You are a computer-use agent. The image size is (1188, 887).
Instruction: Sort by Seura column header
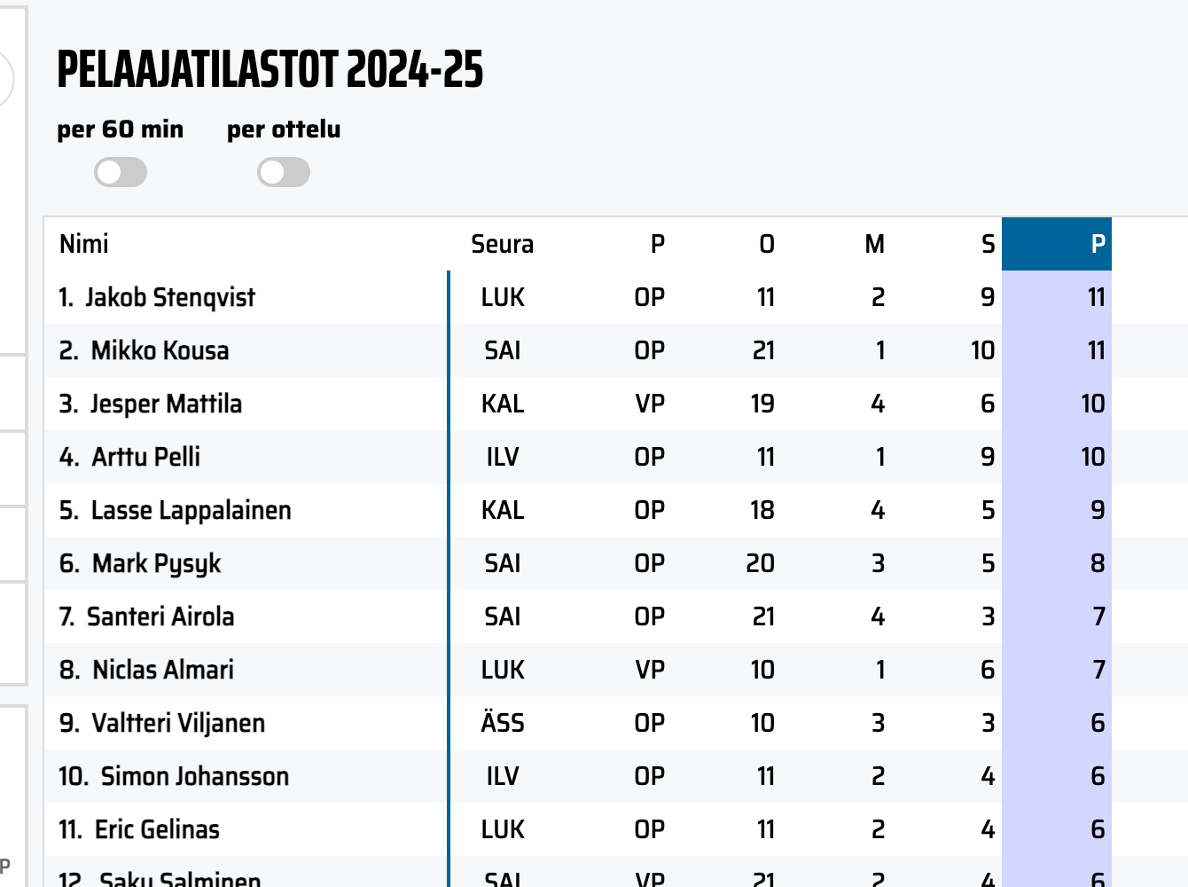502,244
